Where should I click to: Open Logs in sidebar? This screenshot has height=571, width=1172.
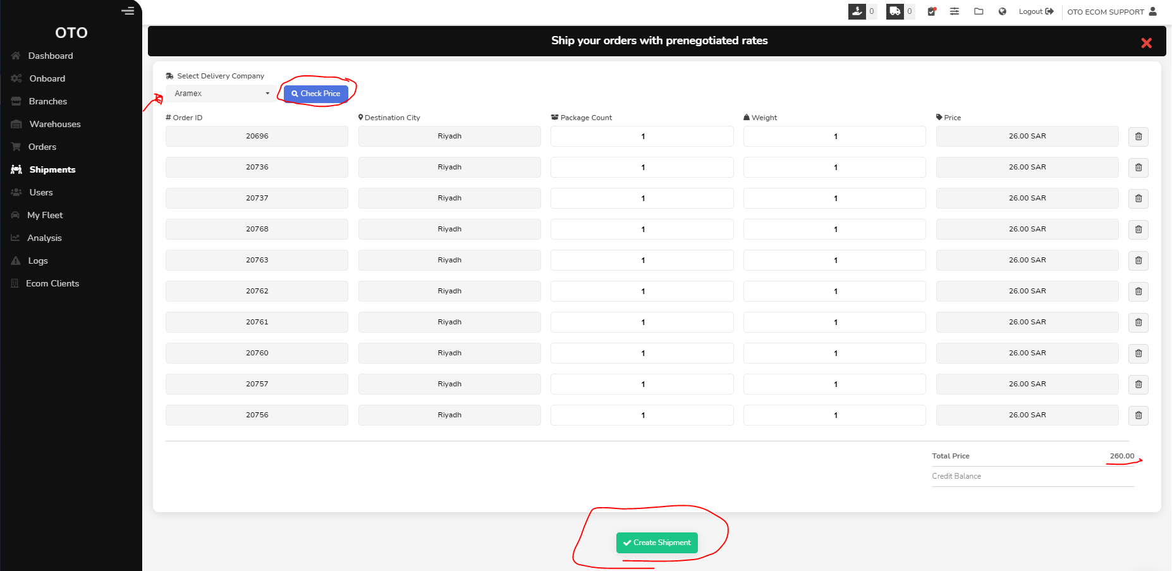(38, 261)
